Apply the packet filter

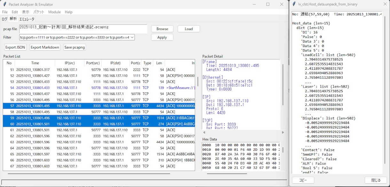[162, 37]
